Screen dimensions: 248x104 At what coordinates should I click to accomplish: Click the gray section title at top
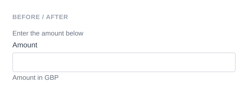tap(40, 17)
